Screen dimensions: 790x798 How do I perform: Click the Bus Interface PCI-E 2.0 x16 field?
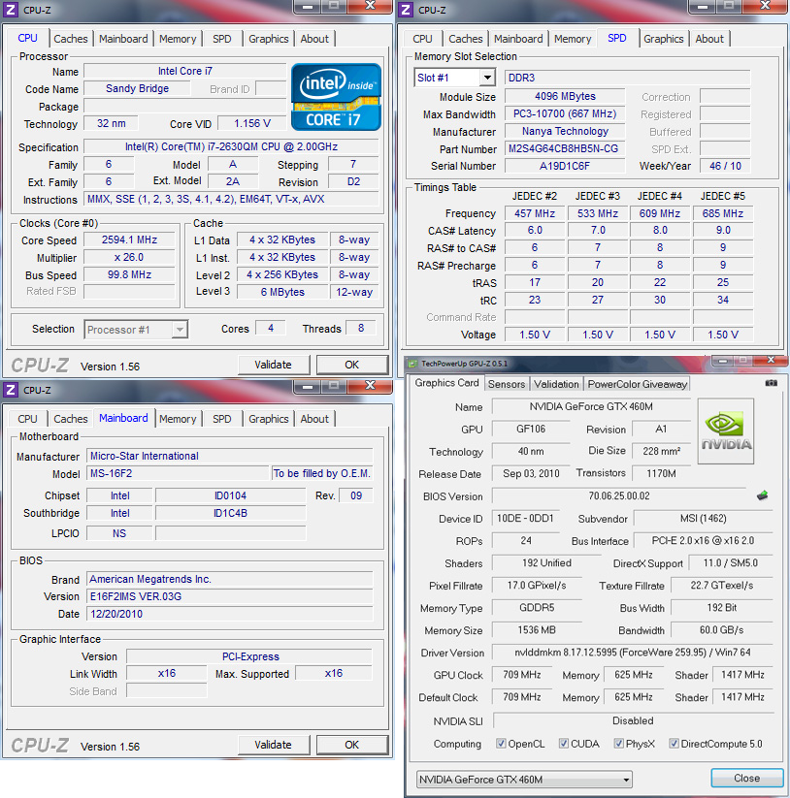point(703,540)
